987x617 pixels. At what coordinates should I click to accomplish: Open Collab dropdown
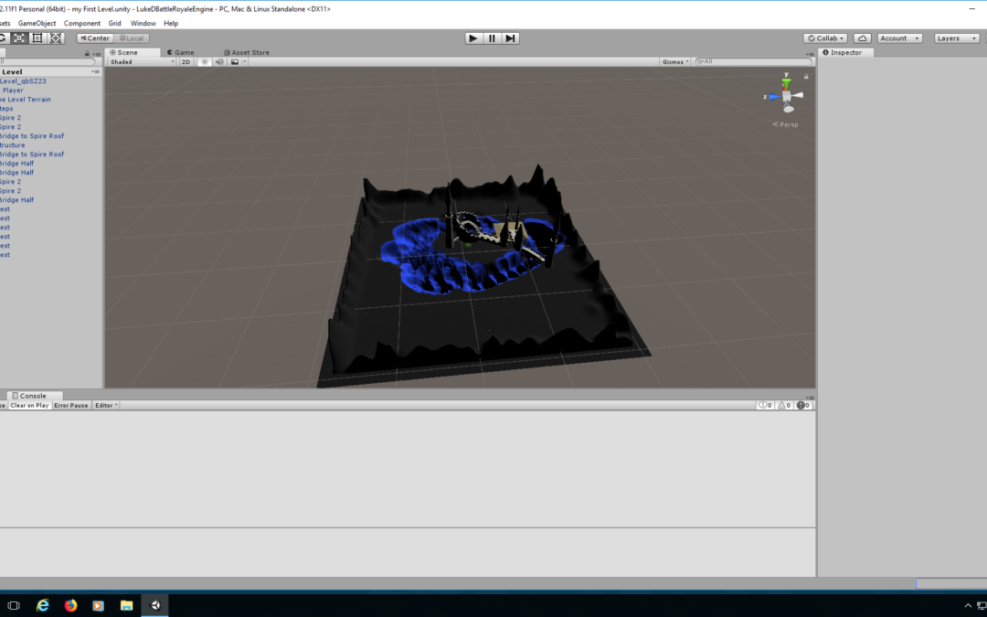click(825, 38)
